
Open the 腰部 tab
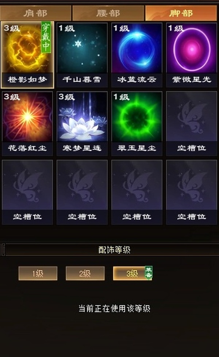[x=108, y=13]
